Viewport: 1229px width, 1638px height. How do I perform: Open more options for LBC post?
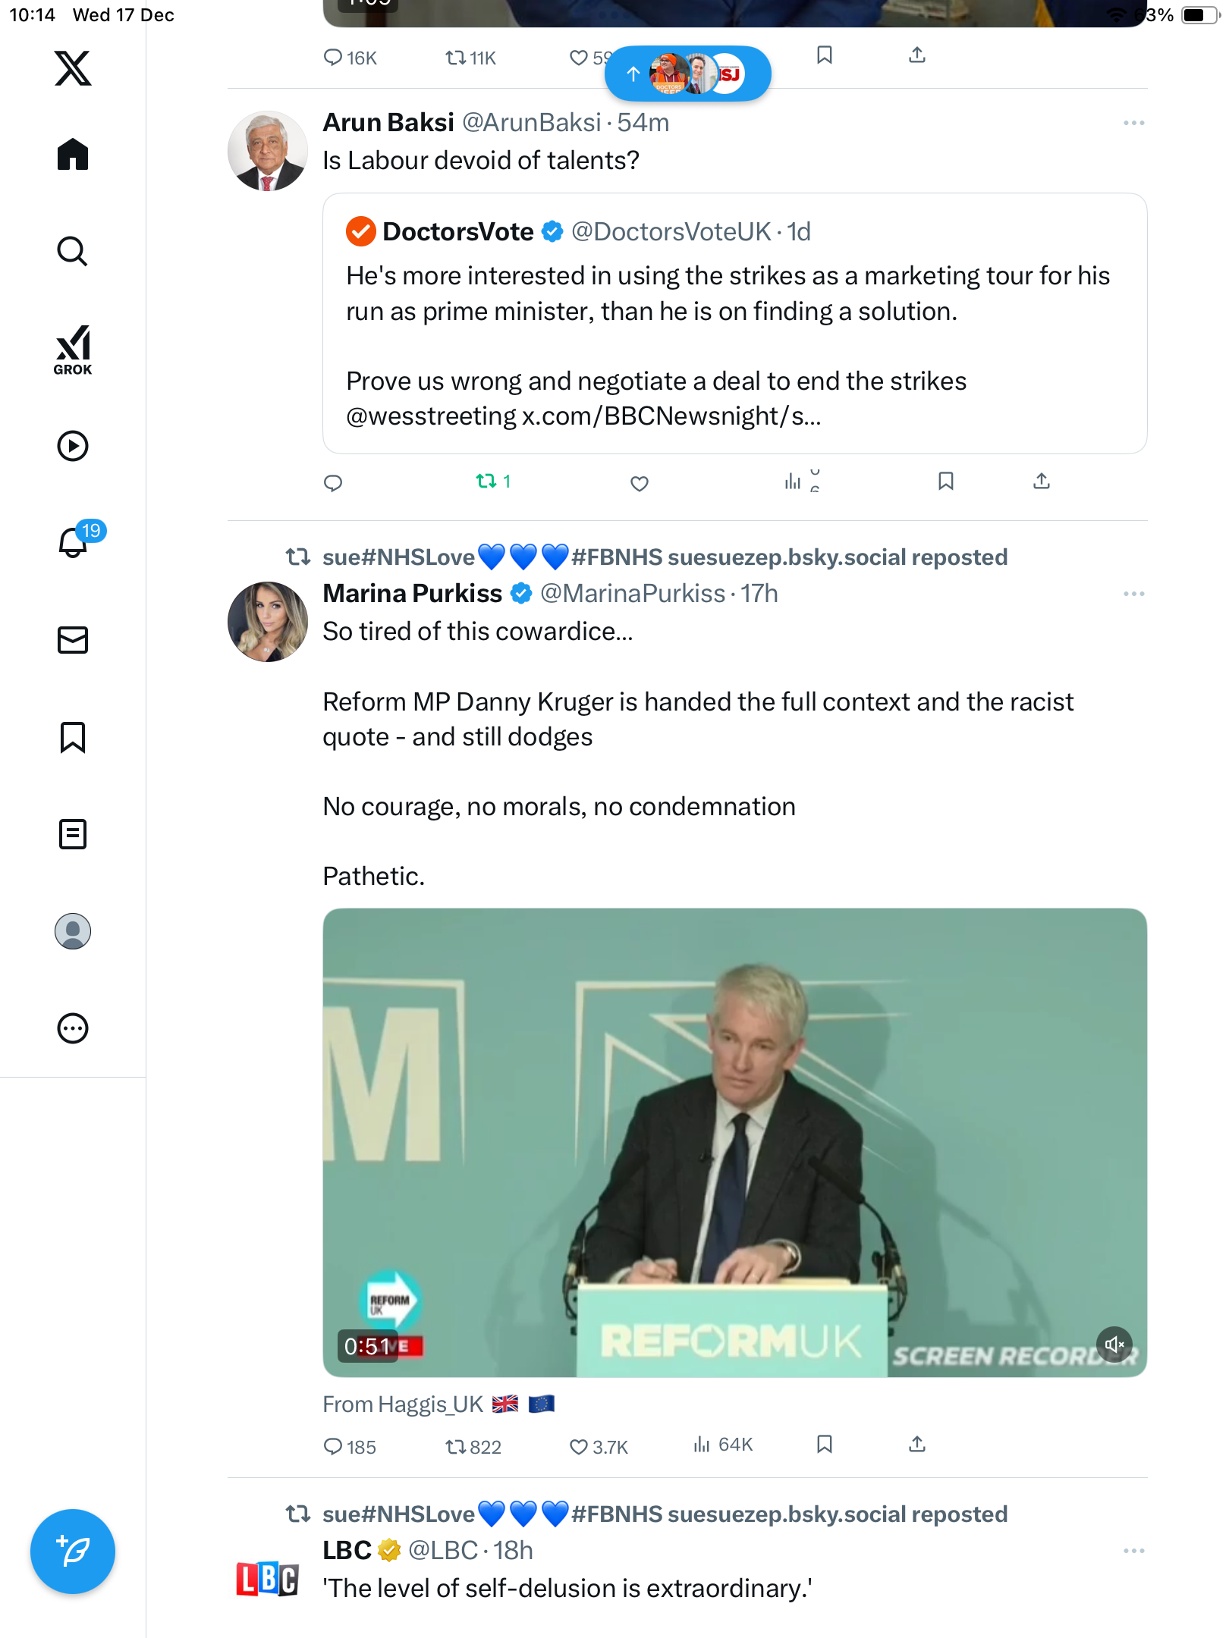[x=1133, y=1551]
